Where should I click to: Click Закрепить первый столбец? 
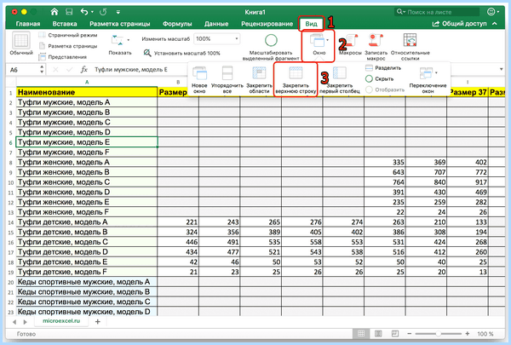tap(339, 80)
